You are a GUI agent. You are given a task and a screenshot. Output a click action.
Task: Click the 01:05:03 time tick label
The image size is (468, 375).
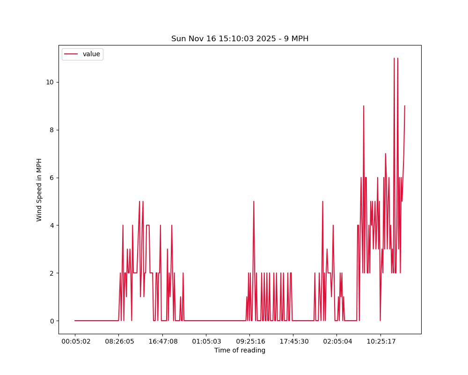click(x=206, y=341)
